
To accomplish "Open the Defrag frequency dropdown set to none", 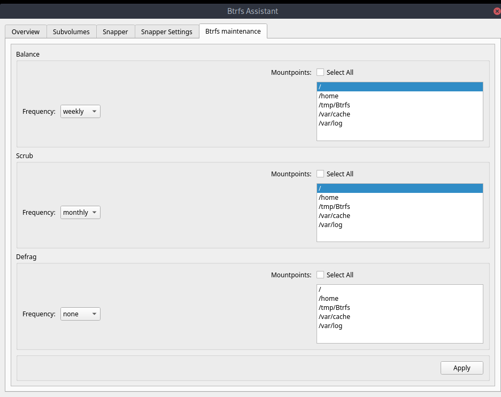I will point(80,314).
